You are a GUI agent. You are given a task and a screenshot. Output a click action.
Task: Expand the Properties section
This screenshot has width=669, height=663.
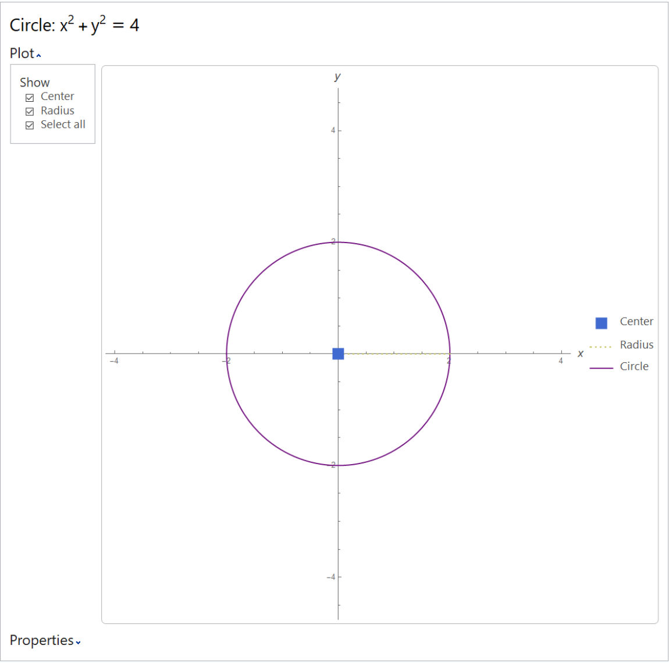click(77, 643)
